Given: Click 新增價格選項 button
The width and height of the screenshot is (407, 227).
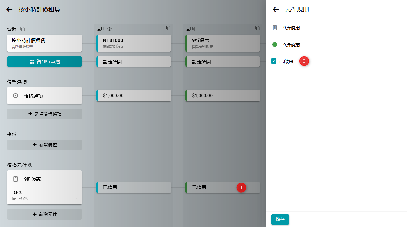Looking at the screenshot, I should (44, 114).
